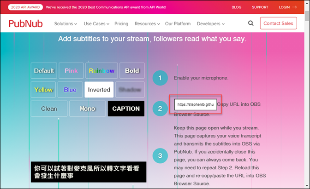Select the Inverted subtitle style
This screenshot has height=189, width=310.
99,90
